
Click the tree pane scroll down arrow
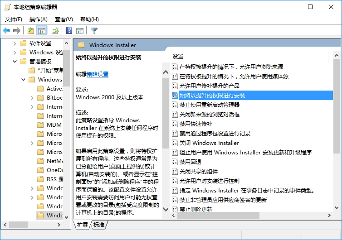click(67, 217)
